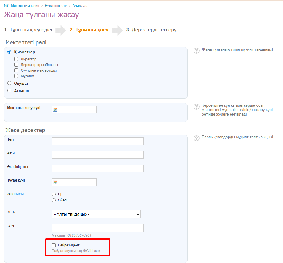The image size is (283, 263).
Task: Click help icon beside role type hint
Action: (196, 51)
